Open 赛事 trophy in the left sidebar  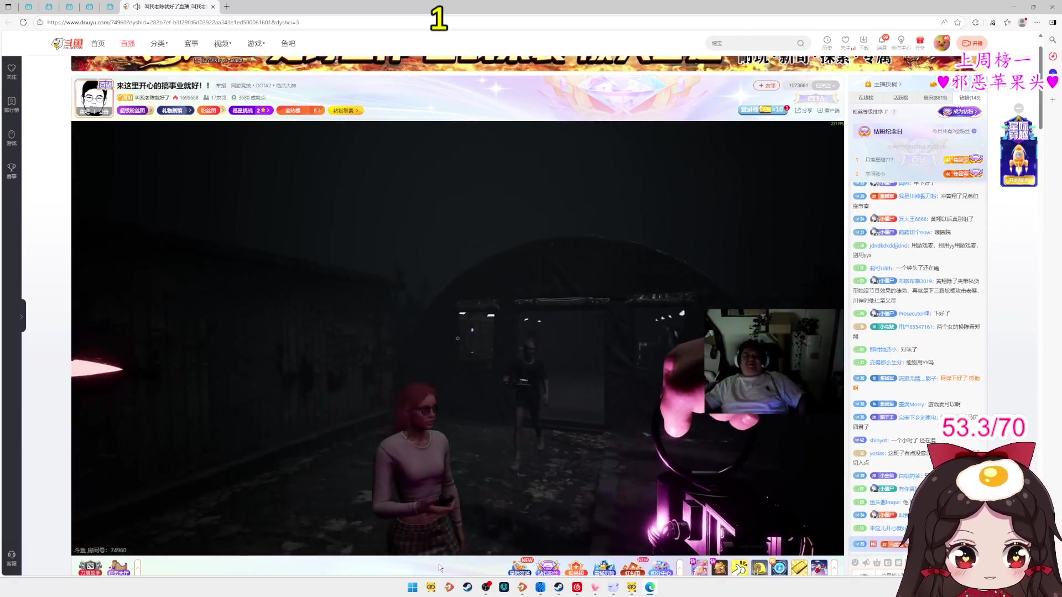[12, 171]
